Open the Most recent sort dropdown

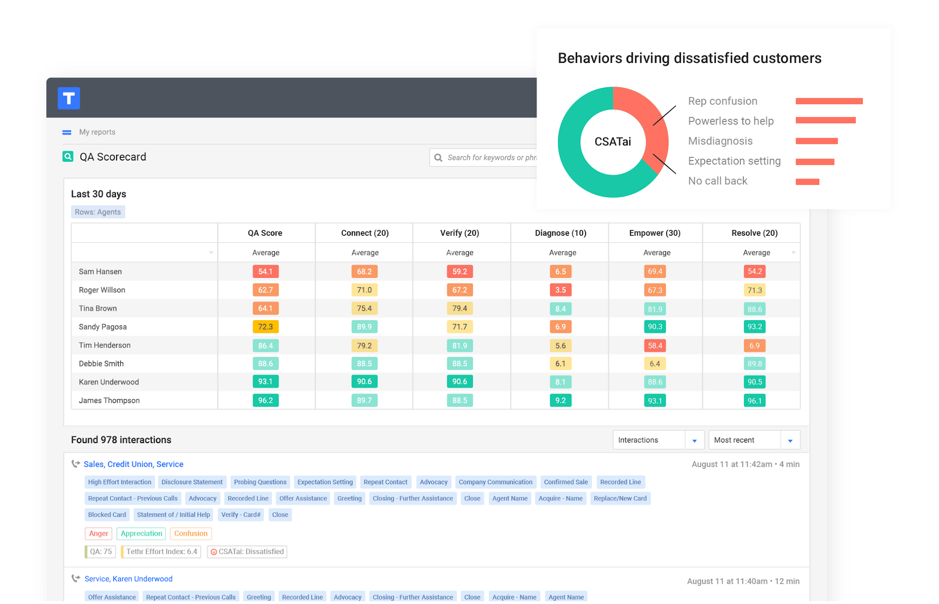tap(754, 440)
